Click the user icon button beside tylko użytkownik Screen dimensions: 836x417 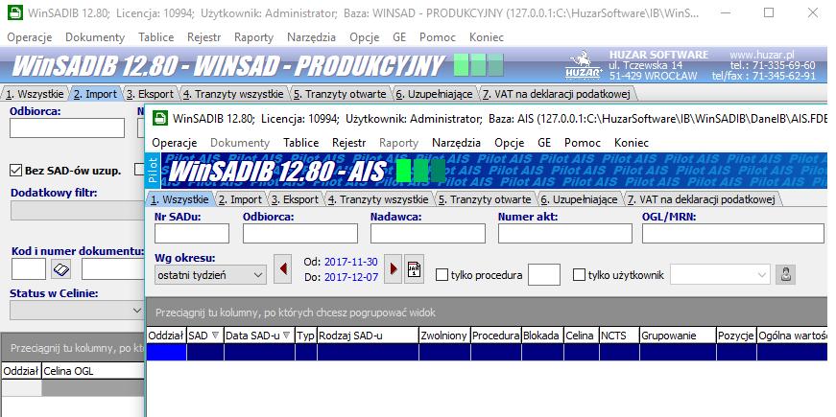pos(785,275)
